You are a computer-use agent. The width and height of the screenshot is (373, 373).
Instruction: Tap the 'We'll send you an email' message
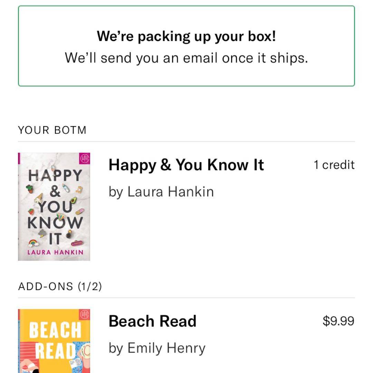click(x=186, y=58)
